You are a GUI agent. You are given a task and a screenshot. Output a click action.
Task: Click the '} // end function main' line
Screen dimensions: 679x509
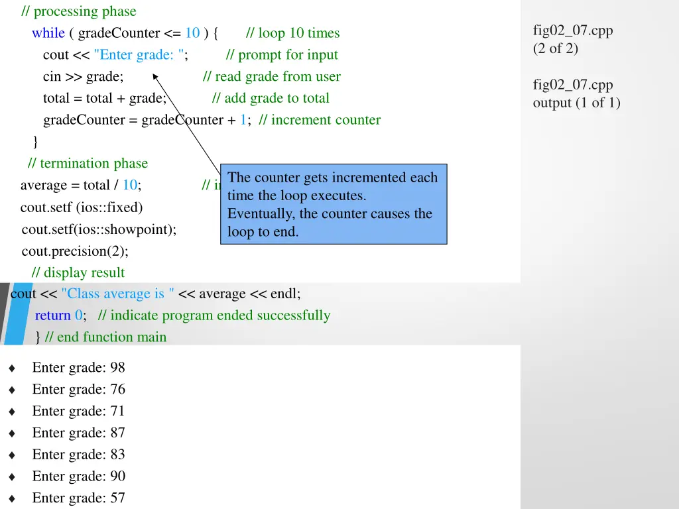coord(101,337)
